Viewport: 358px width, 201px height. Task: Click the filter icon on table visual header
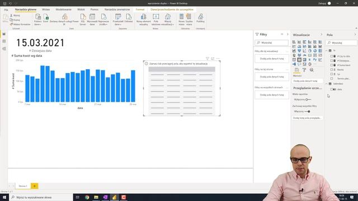click(x=208, y=59)
